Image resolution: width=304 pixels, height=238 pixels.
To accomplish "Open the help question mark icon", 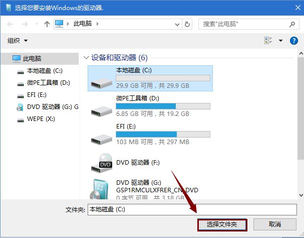I will pos(294,41).
